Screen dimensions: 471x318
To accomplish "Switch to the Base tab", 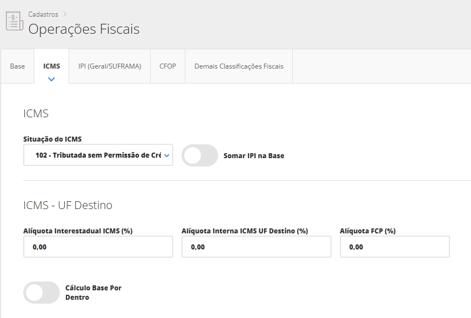I will click(x=18, y=66).
